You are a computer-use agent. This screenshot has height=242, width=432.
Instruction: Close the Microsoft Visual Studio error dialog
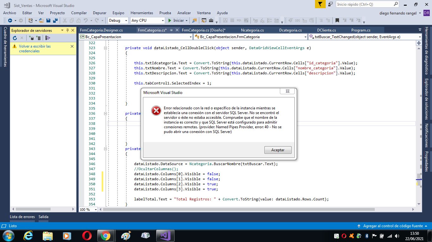(287, 91)
